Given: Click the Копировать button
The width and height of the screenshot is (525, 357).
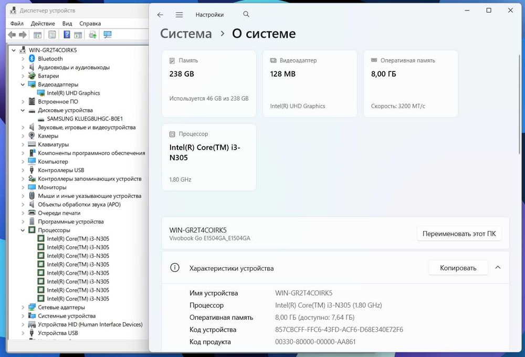Looking at the screenshot, I should (x=458, y=268).
